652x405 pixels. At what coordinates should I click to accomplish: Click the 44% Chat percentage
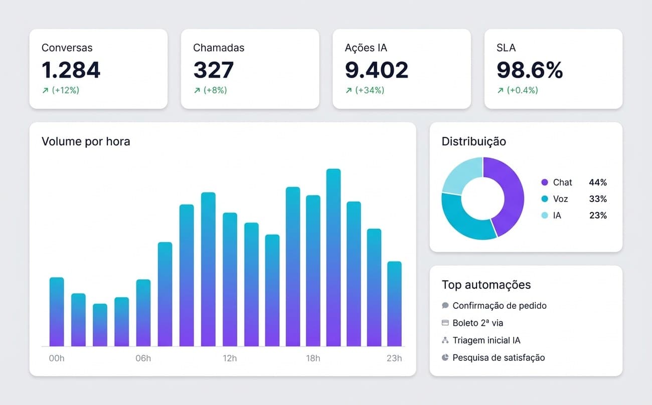(x=598, y=182)
